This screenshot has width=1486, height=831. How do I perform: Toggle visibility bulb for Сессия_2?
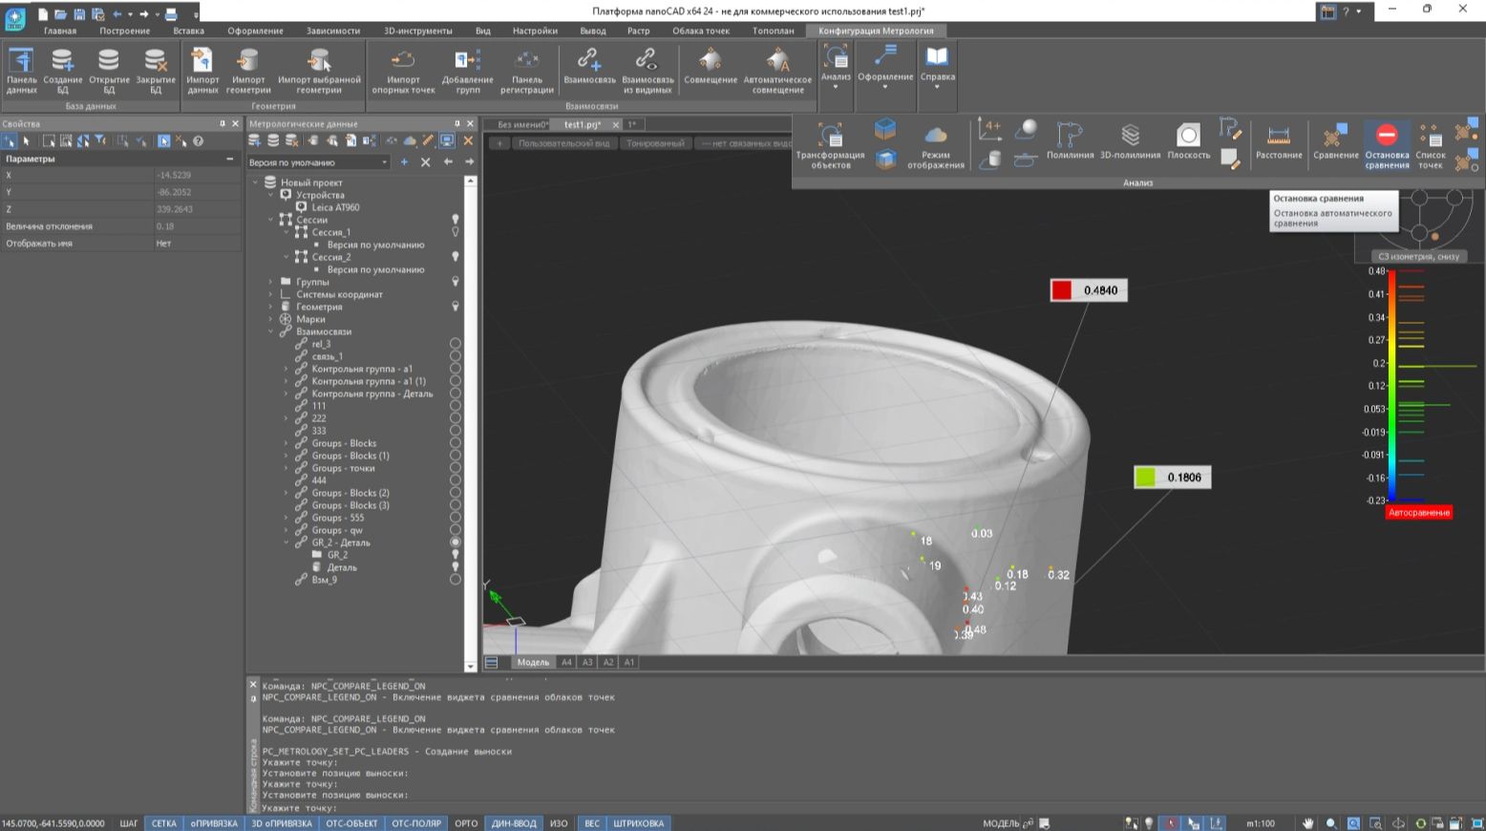tap(456, 257)
